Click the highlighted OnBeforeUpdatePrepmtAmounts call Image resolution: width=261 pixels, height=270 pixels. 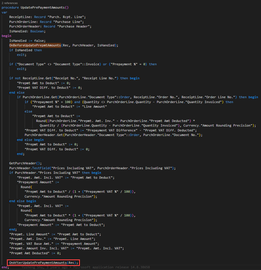tap(35, 45)
